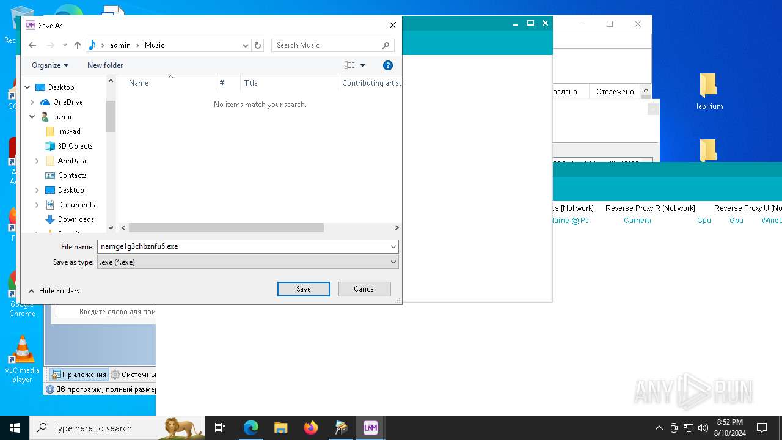Launch Microsoft Edge from taskbar
The width and height of the screenshot is (782, 440).
251,428
